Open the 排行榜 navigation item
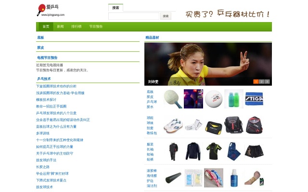The image size is (308, 192). point(76,27)
